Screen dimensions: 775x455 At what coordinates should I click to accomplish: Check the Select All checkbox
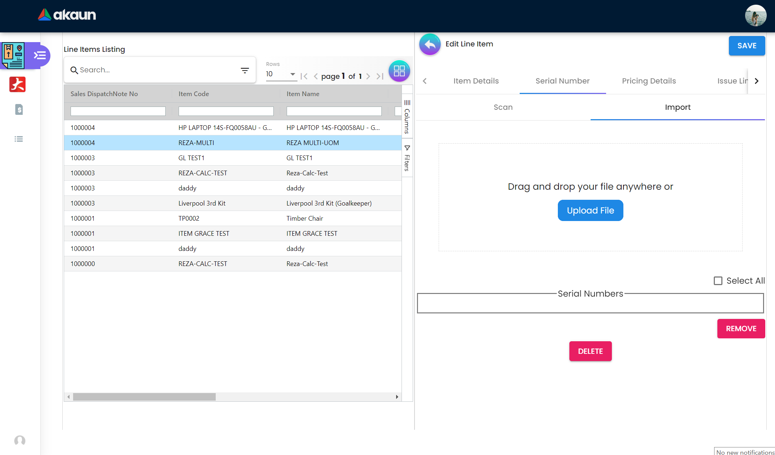tap(718, 281)
